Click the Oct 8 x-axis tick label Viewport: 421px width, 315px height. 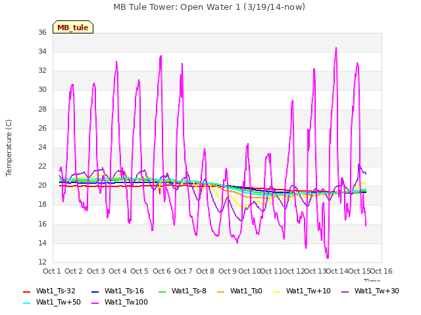pyautogui.click(x=205, y=271)
